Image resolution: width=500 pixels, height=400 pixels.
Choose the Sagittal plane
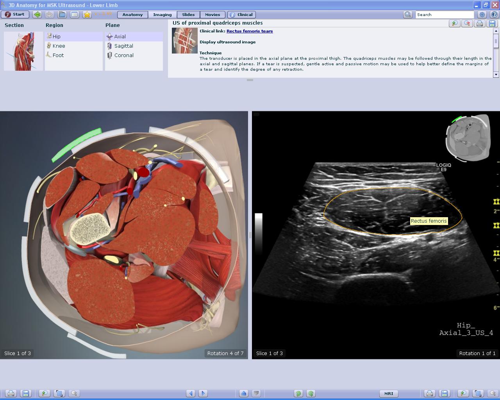click(123, 46)
